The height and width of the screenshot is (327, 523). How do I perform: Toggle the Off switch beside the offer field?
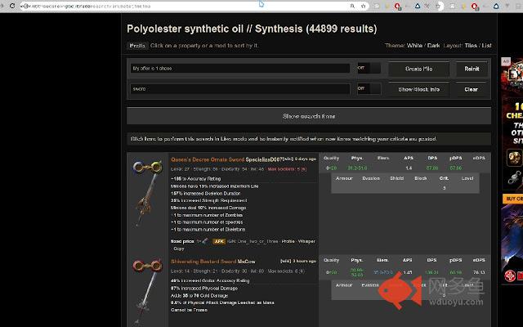click(369, 68)
